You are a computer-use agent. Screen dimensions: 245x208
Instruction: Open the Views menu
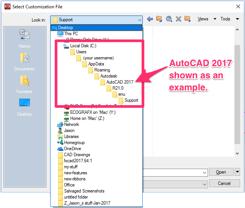(203, 19)
